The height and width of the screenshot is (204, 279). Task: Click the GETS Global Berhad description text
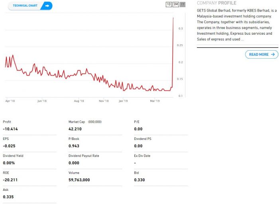pyautogui.click(x=237, y=25)
